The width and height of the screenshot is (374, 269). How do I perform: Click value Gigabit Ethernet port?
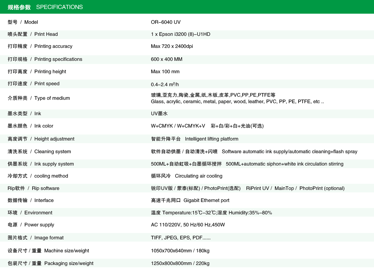pos(206,200)
